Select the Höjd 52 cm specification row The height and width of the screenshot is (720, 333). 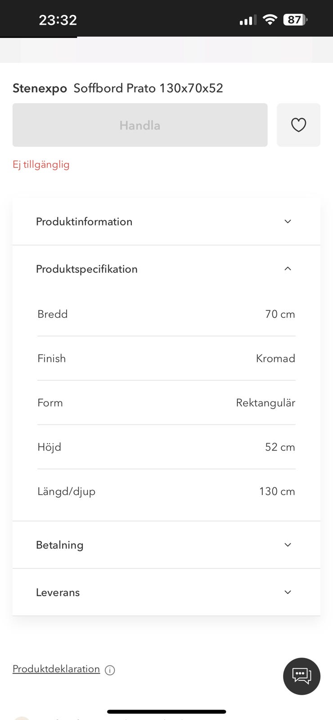pyautogui.click(x=166, y=447)
